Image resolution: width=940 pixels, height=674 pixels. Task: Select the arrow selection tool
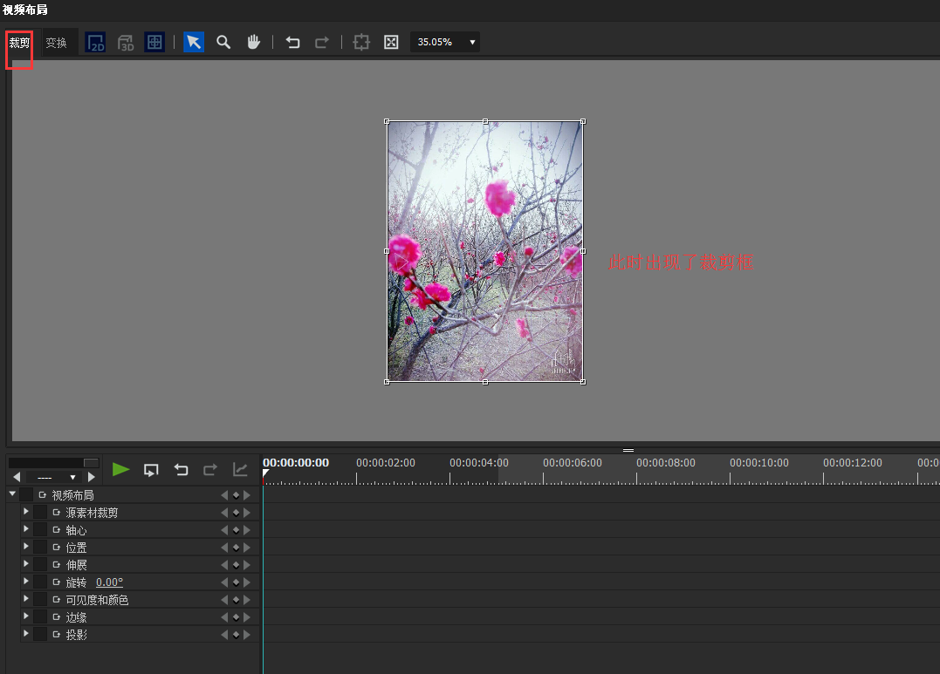tap(194, 42)
